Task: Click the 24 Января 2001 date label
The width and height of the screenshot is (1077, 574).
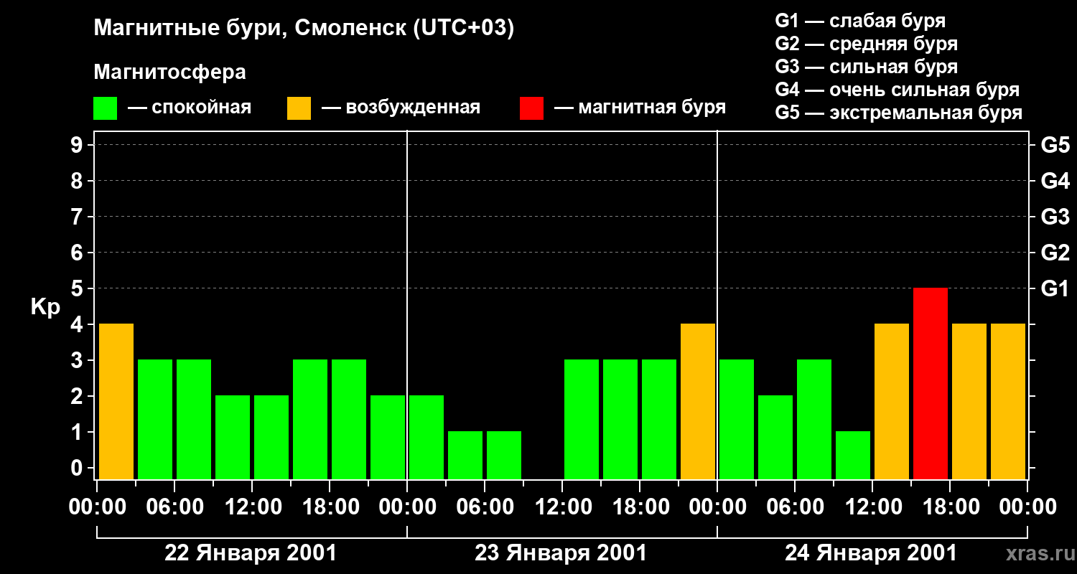Action: [871, 553]
